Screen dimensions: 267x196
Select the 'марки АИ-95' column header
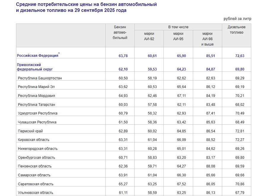[178, 36]
